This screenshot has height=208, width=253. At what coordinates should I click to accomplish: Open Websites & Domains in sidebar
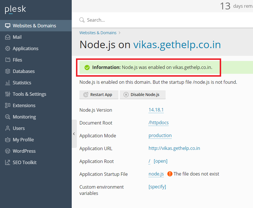pyautogui.click(x=34, y=26)
